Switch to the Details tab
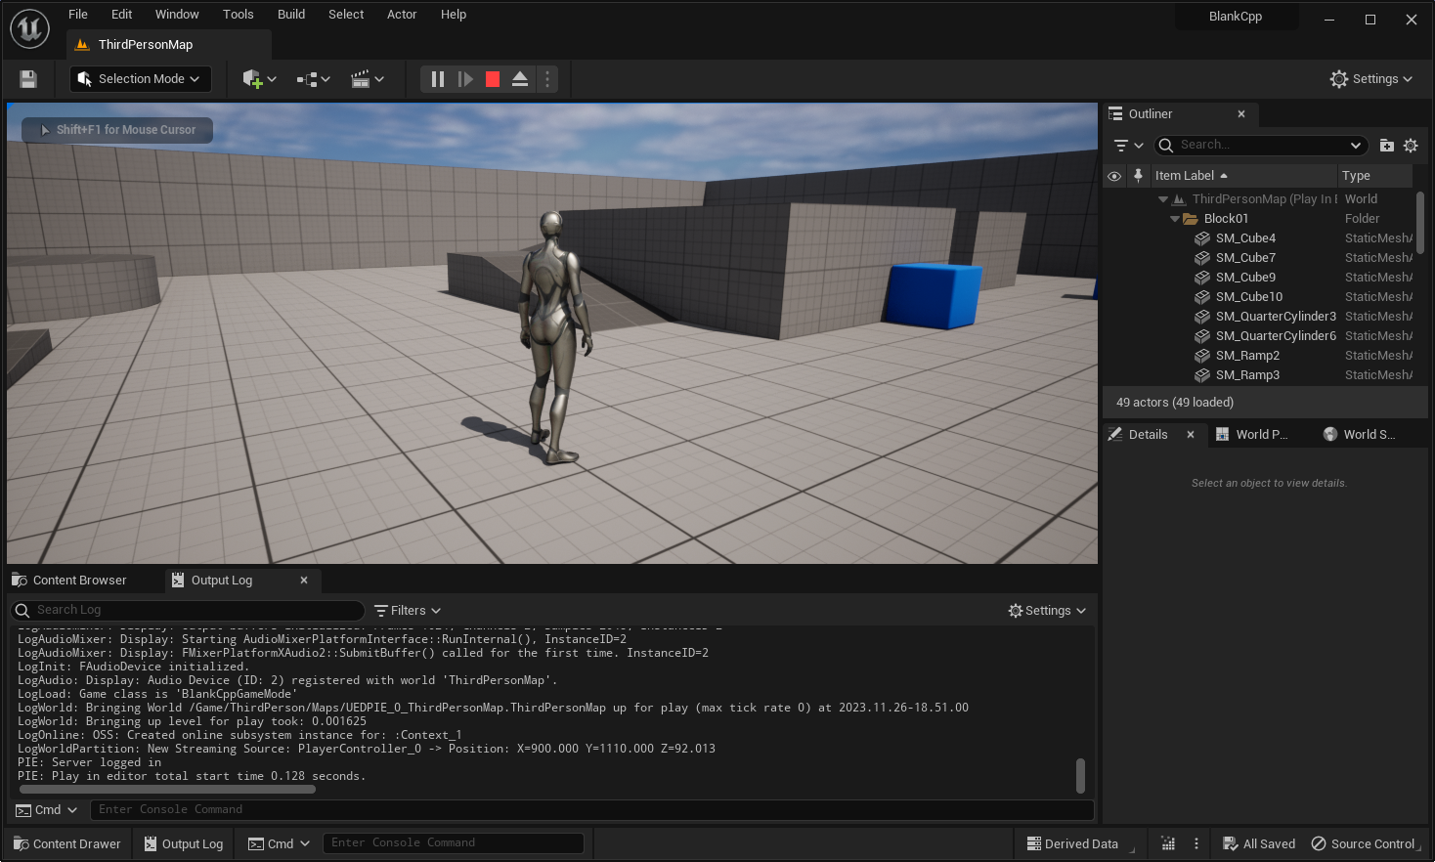The image size is (1435, 862). click(1148, 435)
